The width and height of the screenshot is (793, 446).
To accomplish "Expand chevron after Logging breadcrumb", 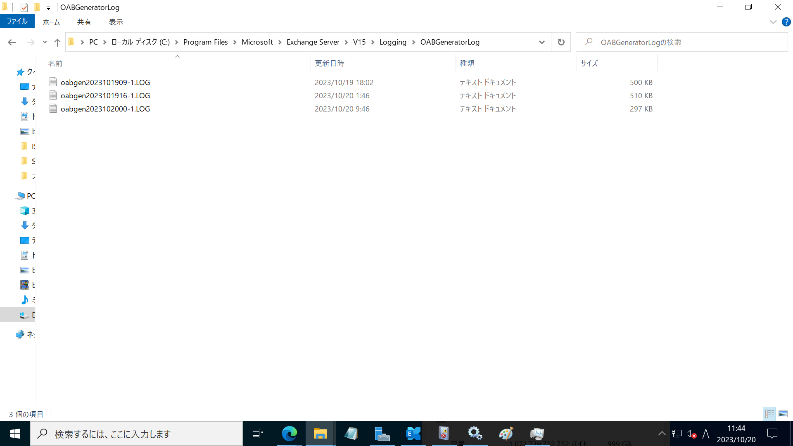I will pos(413,42).
